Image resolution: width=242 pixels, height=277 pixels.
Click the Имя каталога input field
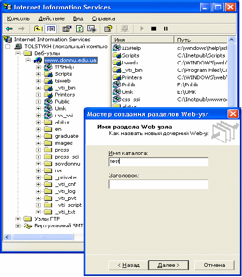pos(158,162)
